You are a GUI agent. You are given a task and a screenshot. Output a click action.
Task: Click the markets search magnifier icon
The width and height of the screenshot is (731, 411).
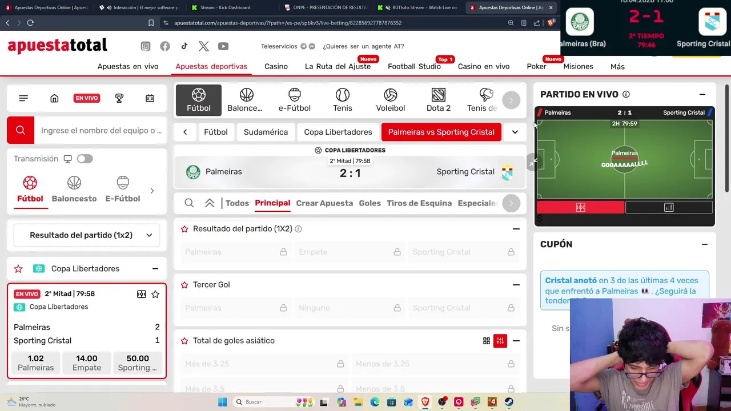pos(189,203)
